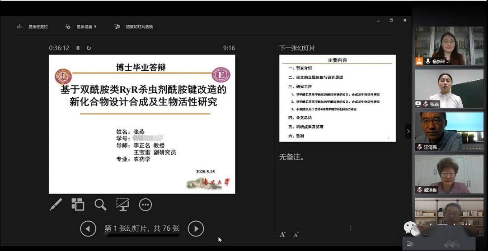Collapse the participant video side panel chevron
Image resolution: width=488 pixels, height=251 pixels.
pos(408,131)
